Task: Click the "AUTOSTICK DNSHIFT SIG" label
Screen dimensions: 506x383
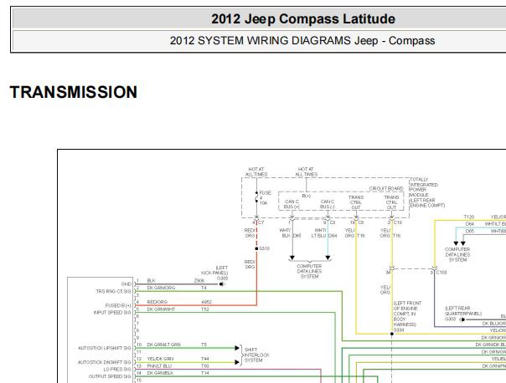Action: 105,362
